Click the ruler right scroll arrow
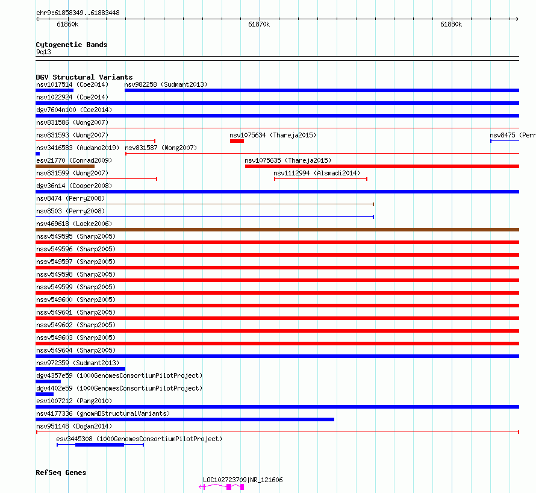Viewport: 536px width, 493px height. [517, 19]
